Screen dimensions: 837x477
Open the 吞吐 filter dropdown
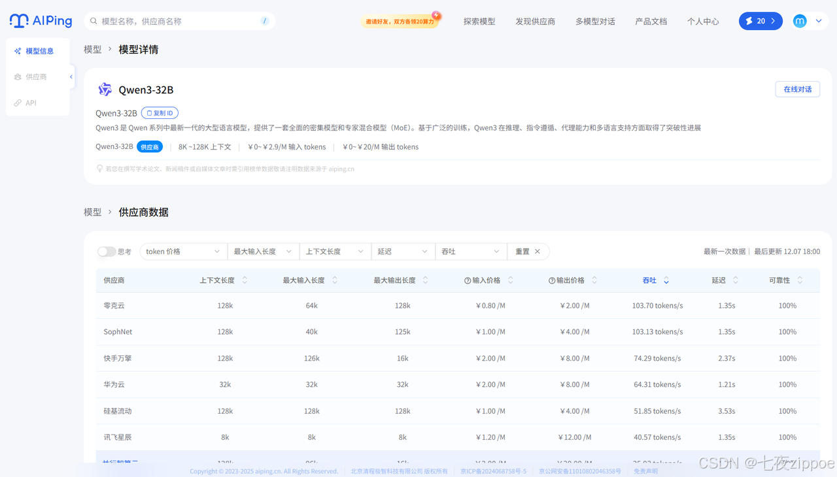coord(471,252)
